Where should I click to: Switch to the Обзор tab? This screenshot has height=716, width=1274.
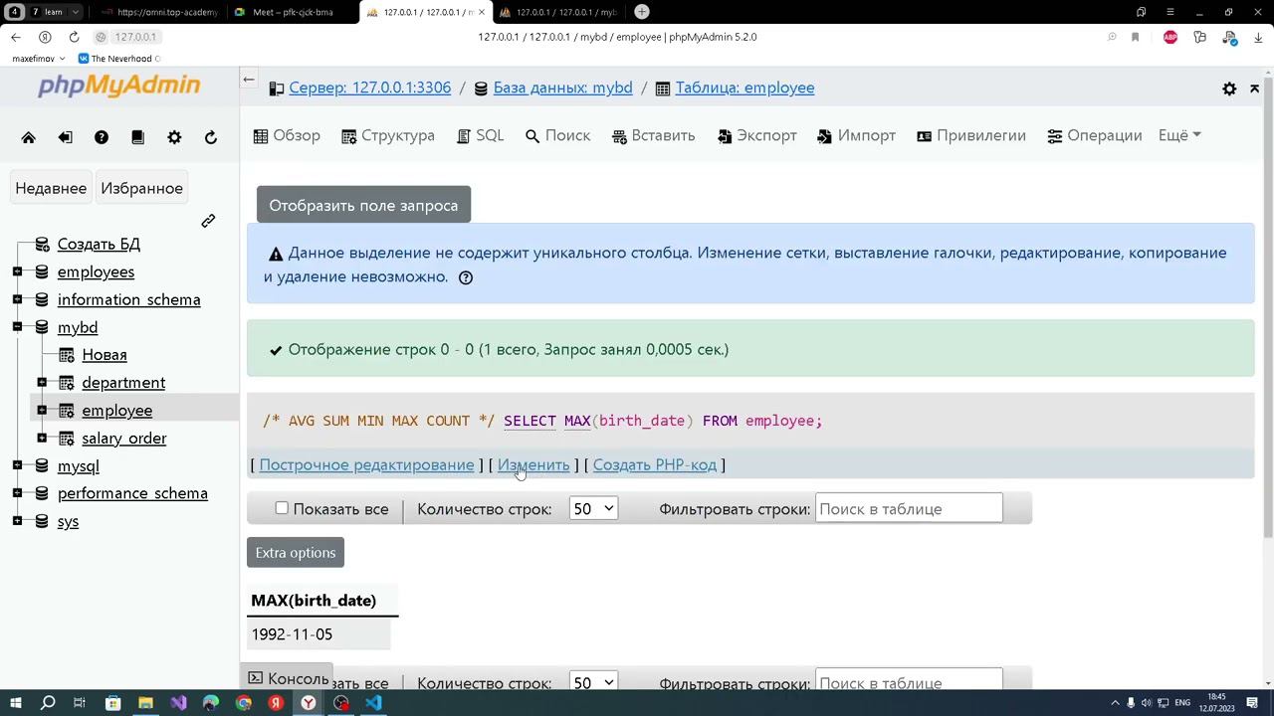click(x=287, y=135)
